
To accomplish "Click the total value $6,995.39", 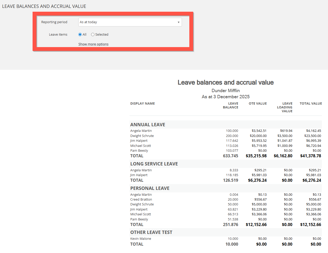I will (313, 141).
